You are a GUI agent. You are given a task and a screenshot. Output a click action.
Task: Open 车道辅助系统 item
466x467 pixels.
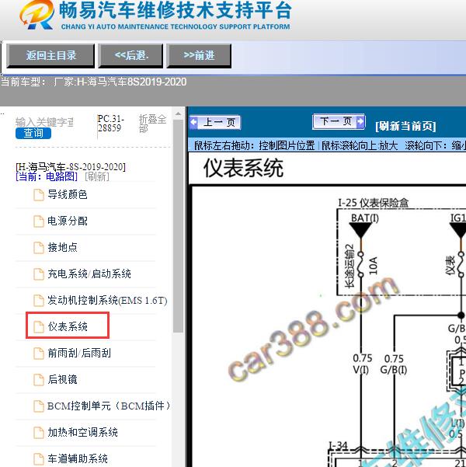(x=78, y=458)
